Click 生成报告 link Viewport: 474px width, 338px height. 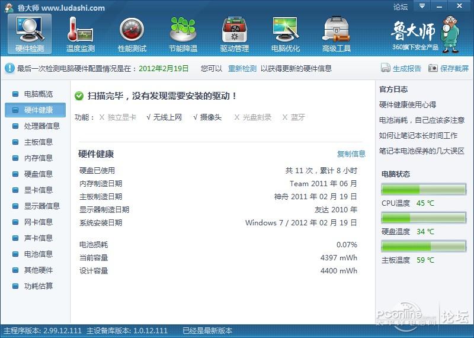coord(407,68)
